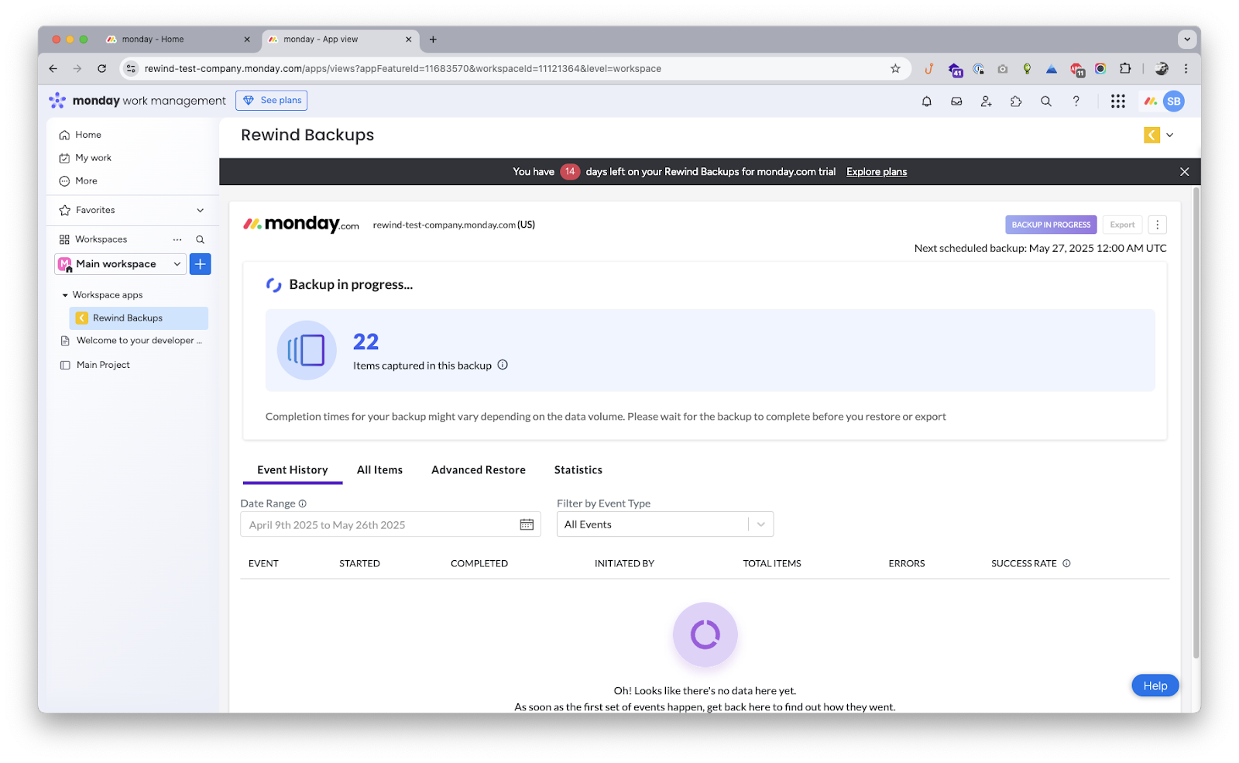The width and height of the screenshot is (1239, 763).
Task: Click the 22 items captured count
Action: pos(366,342)
